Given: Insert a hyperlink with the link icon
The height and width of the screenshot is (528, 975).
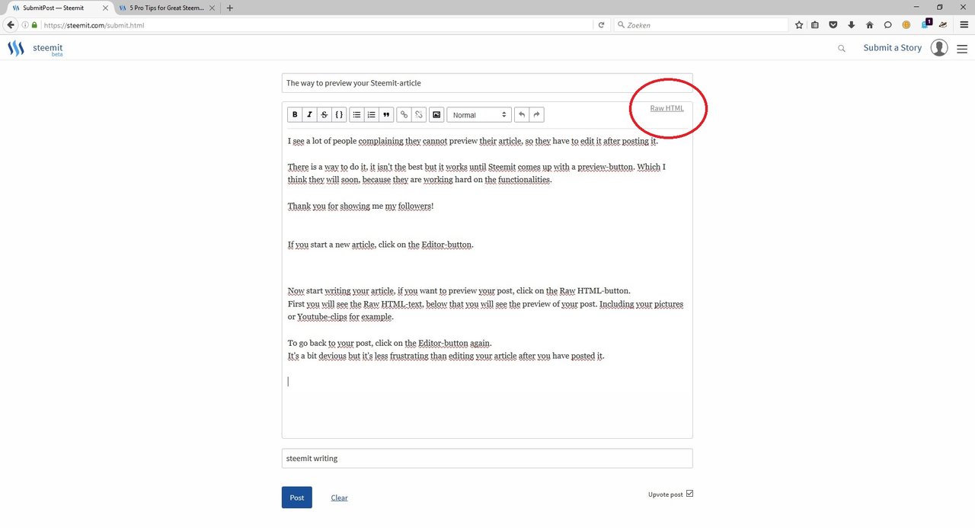Looking at the screenshot, I should 404,115.
